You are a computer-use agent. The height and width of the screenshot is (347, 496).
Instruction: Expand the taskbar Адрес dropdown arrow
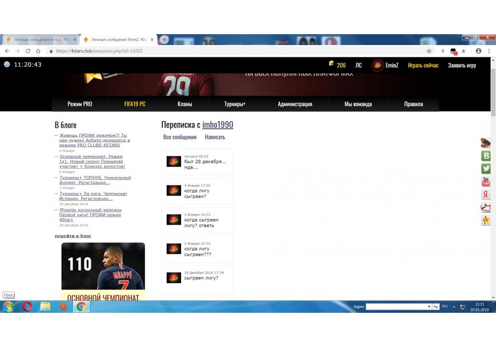point(429,307)
